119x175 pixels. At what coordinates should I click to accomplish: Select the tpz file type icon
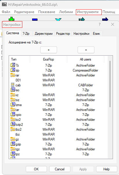(13, 154)
